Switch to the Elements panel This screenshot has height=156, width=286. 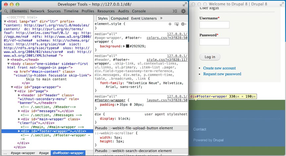click(x=19, y=11)
